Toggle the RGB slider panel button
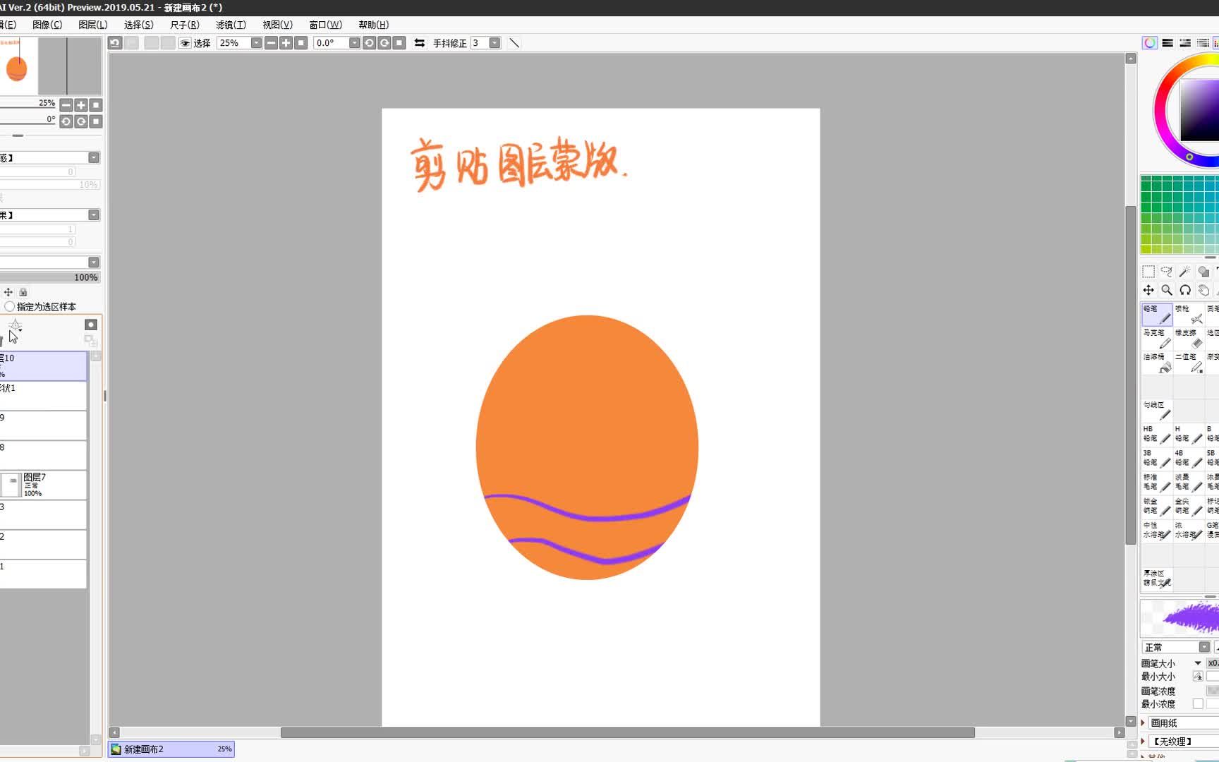The width and height of the screenshot is (1219, 762). click(1168, 43)
